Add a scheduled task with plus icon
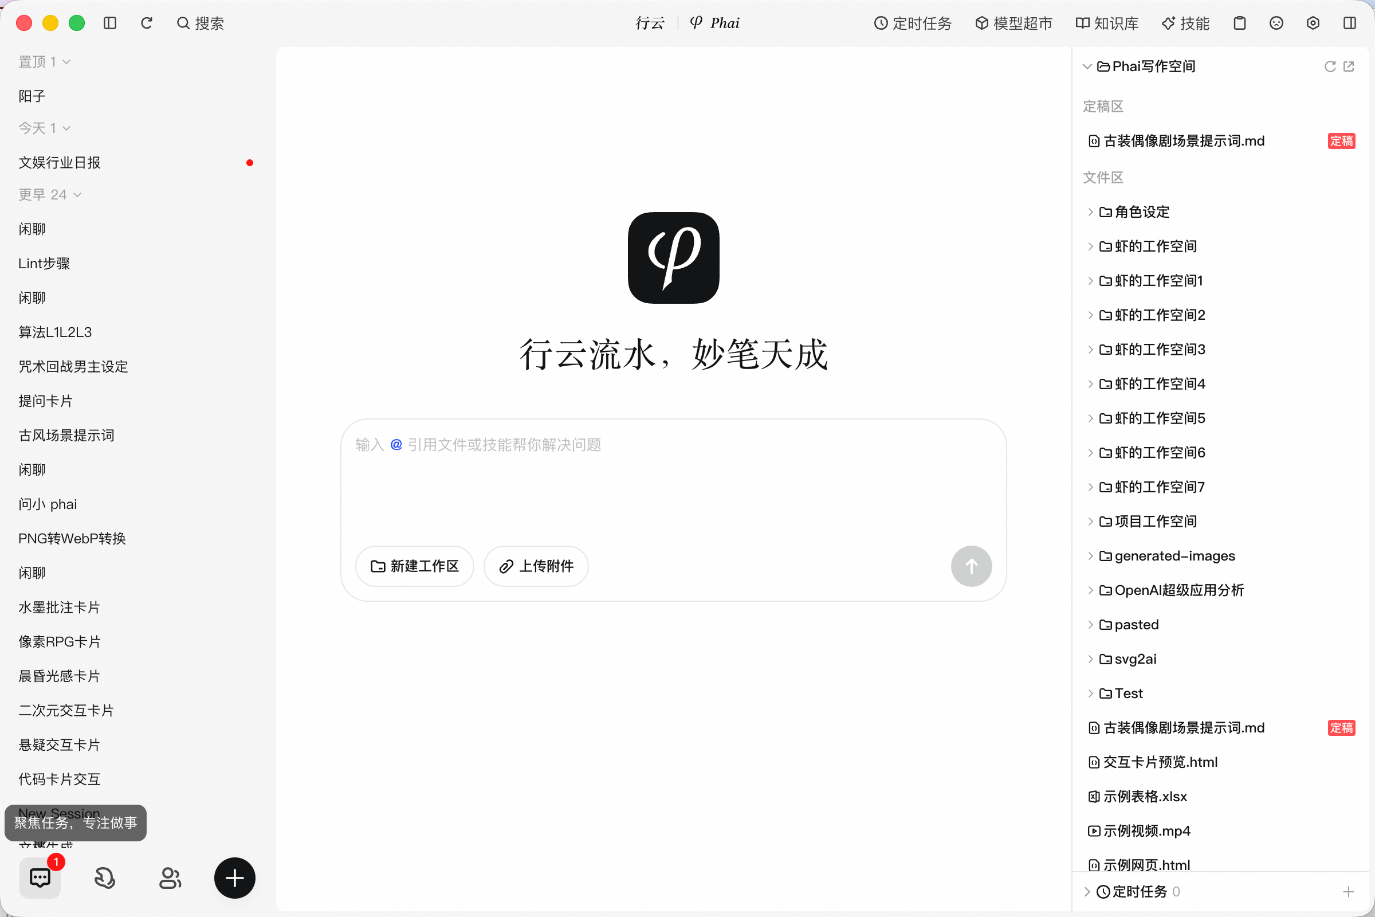Image resolution: width=1375 pixels, height=917 pixels. pos(1349,892)
